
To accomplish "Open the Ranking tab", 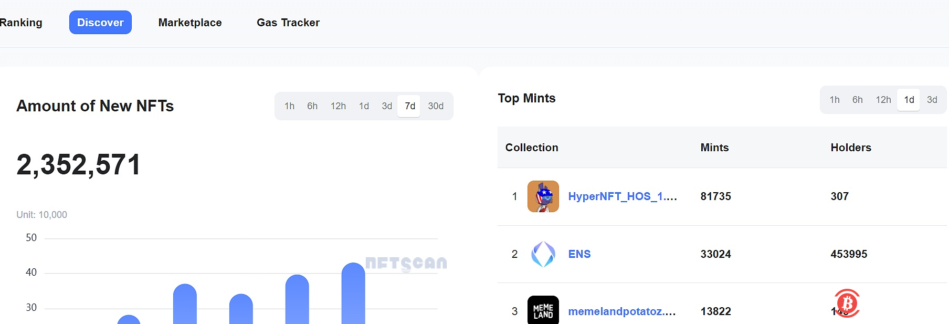I will [x=21, y=23].
